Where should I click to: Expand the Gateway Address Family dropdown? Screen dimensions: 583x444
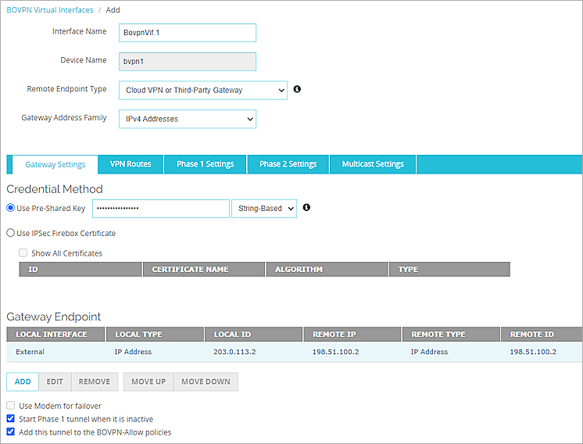tap(188, 119)
